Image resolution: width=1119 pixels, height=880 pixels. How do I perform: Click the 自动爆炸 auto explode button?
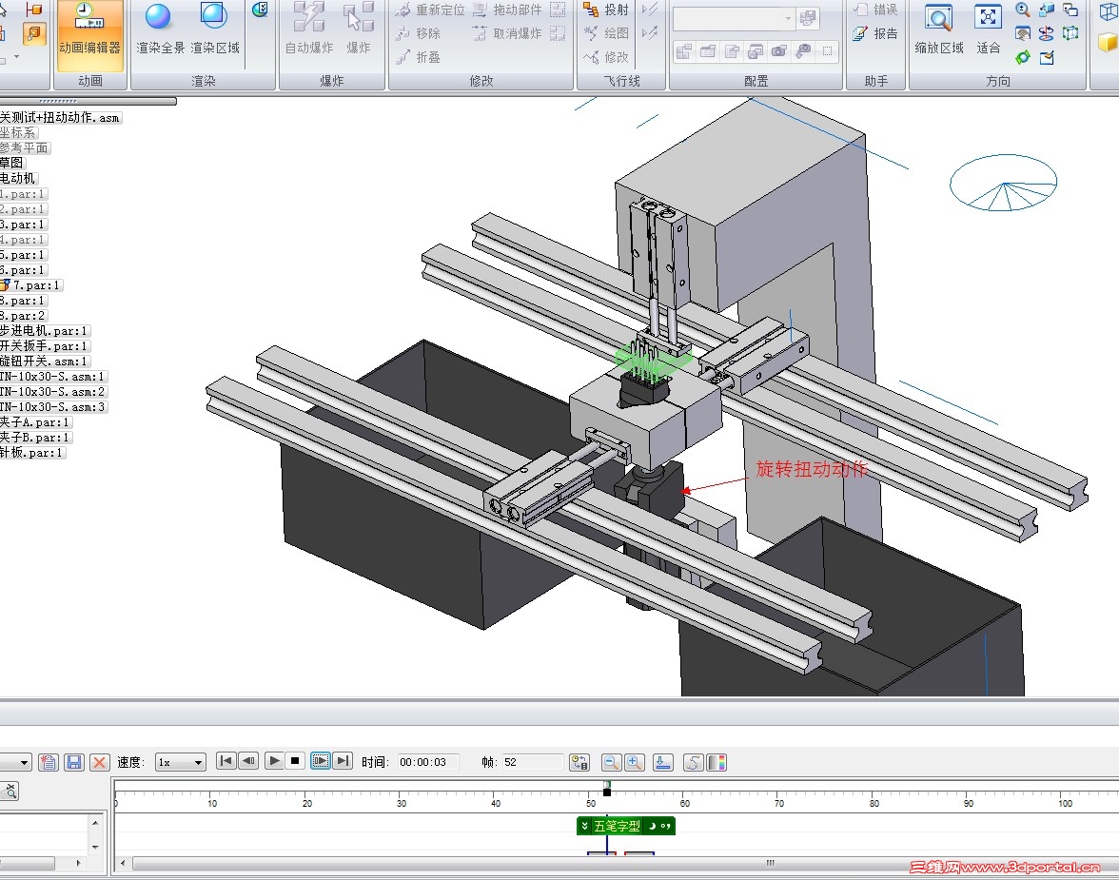pos(309,29)
